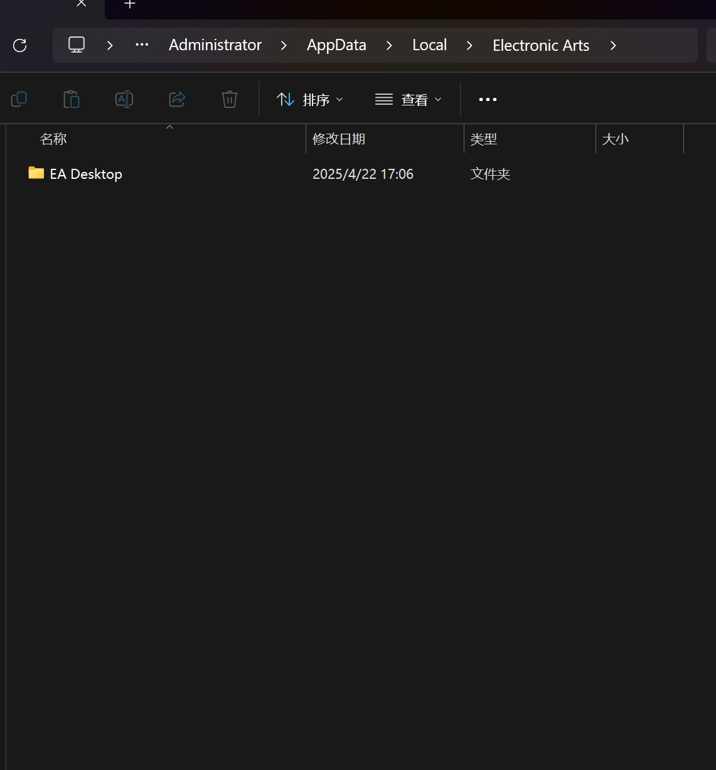
Task: Click the refresh icon
Action: coord(20,45)
